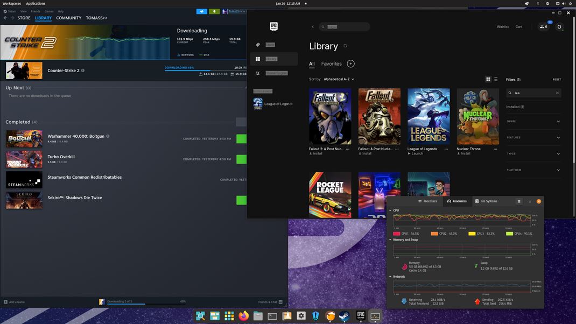
Task: Enable grid view in Epic library
Action: point(487,79)
